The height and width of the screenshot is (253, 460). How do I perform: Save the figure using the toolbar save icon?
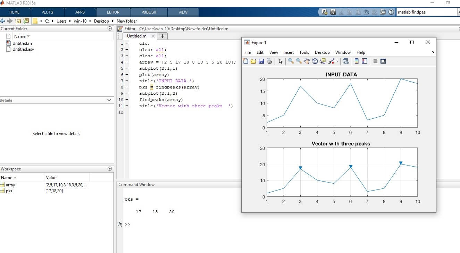tap(261, 61)
